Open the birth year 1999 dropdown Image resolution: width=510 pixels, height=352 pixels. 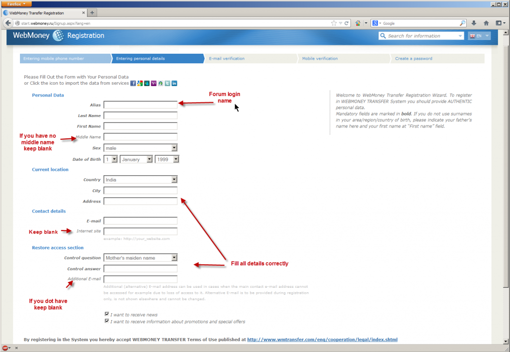pyautogui.click(x=167, y=159)
